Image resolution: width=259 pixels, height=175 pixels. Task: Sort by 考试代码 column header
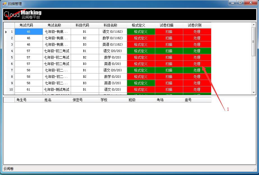pyautogui.click(x=29, y=25)
